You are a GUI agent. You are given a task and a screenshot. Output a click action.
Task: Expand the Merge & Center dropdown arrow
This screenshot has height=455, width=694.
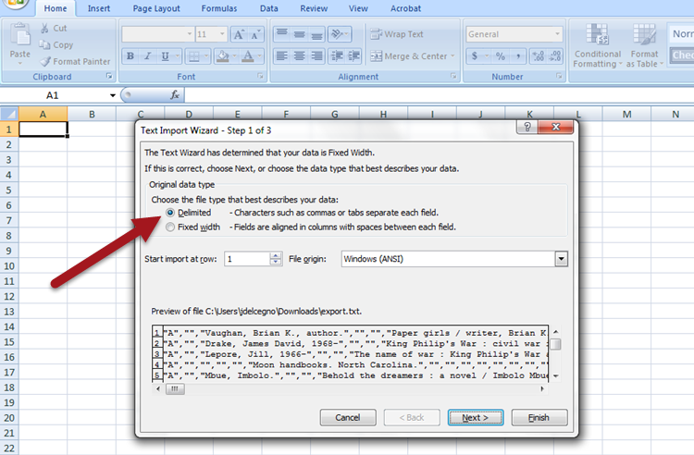pos(452,56)
